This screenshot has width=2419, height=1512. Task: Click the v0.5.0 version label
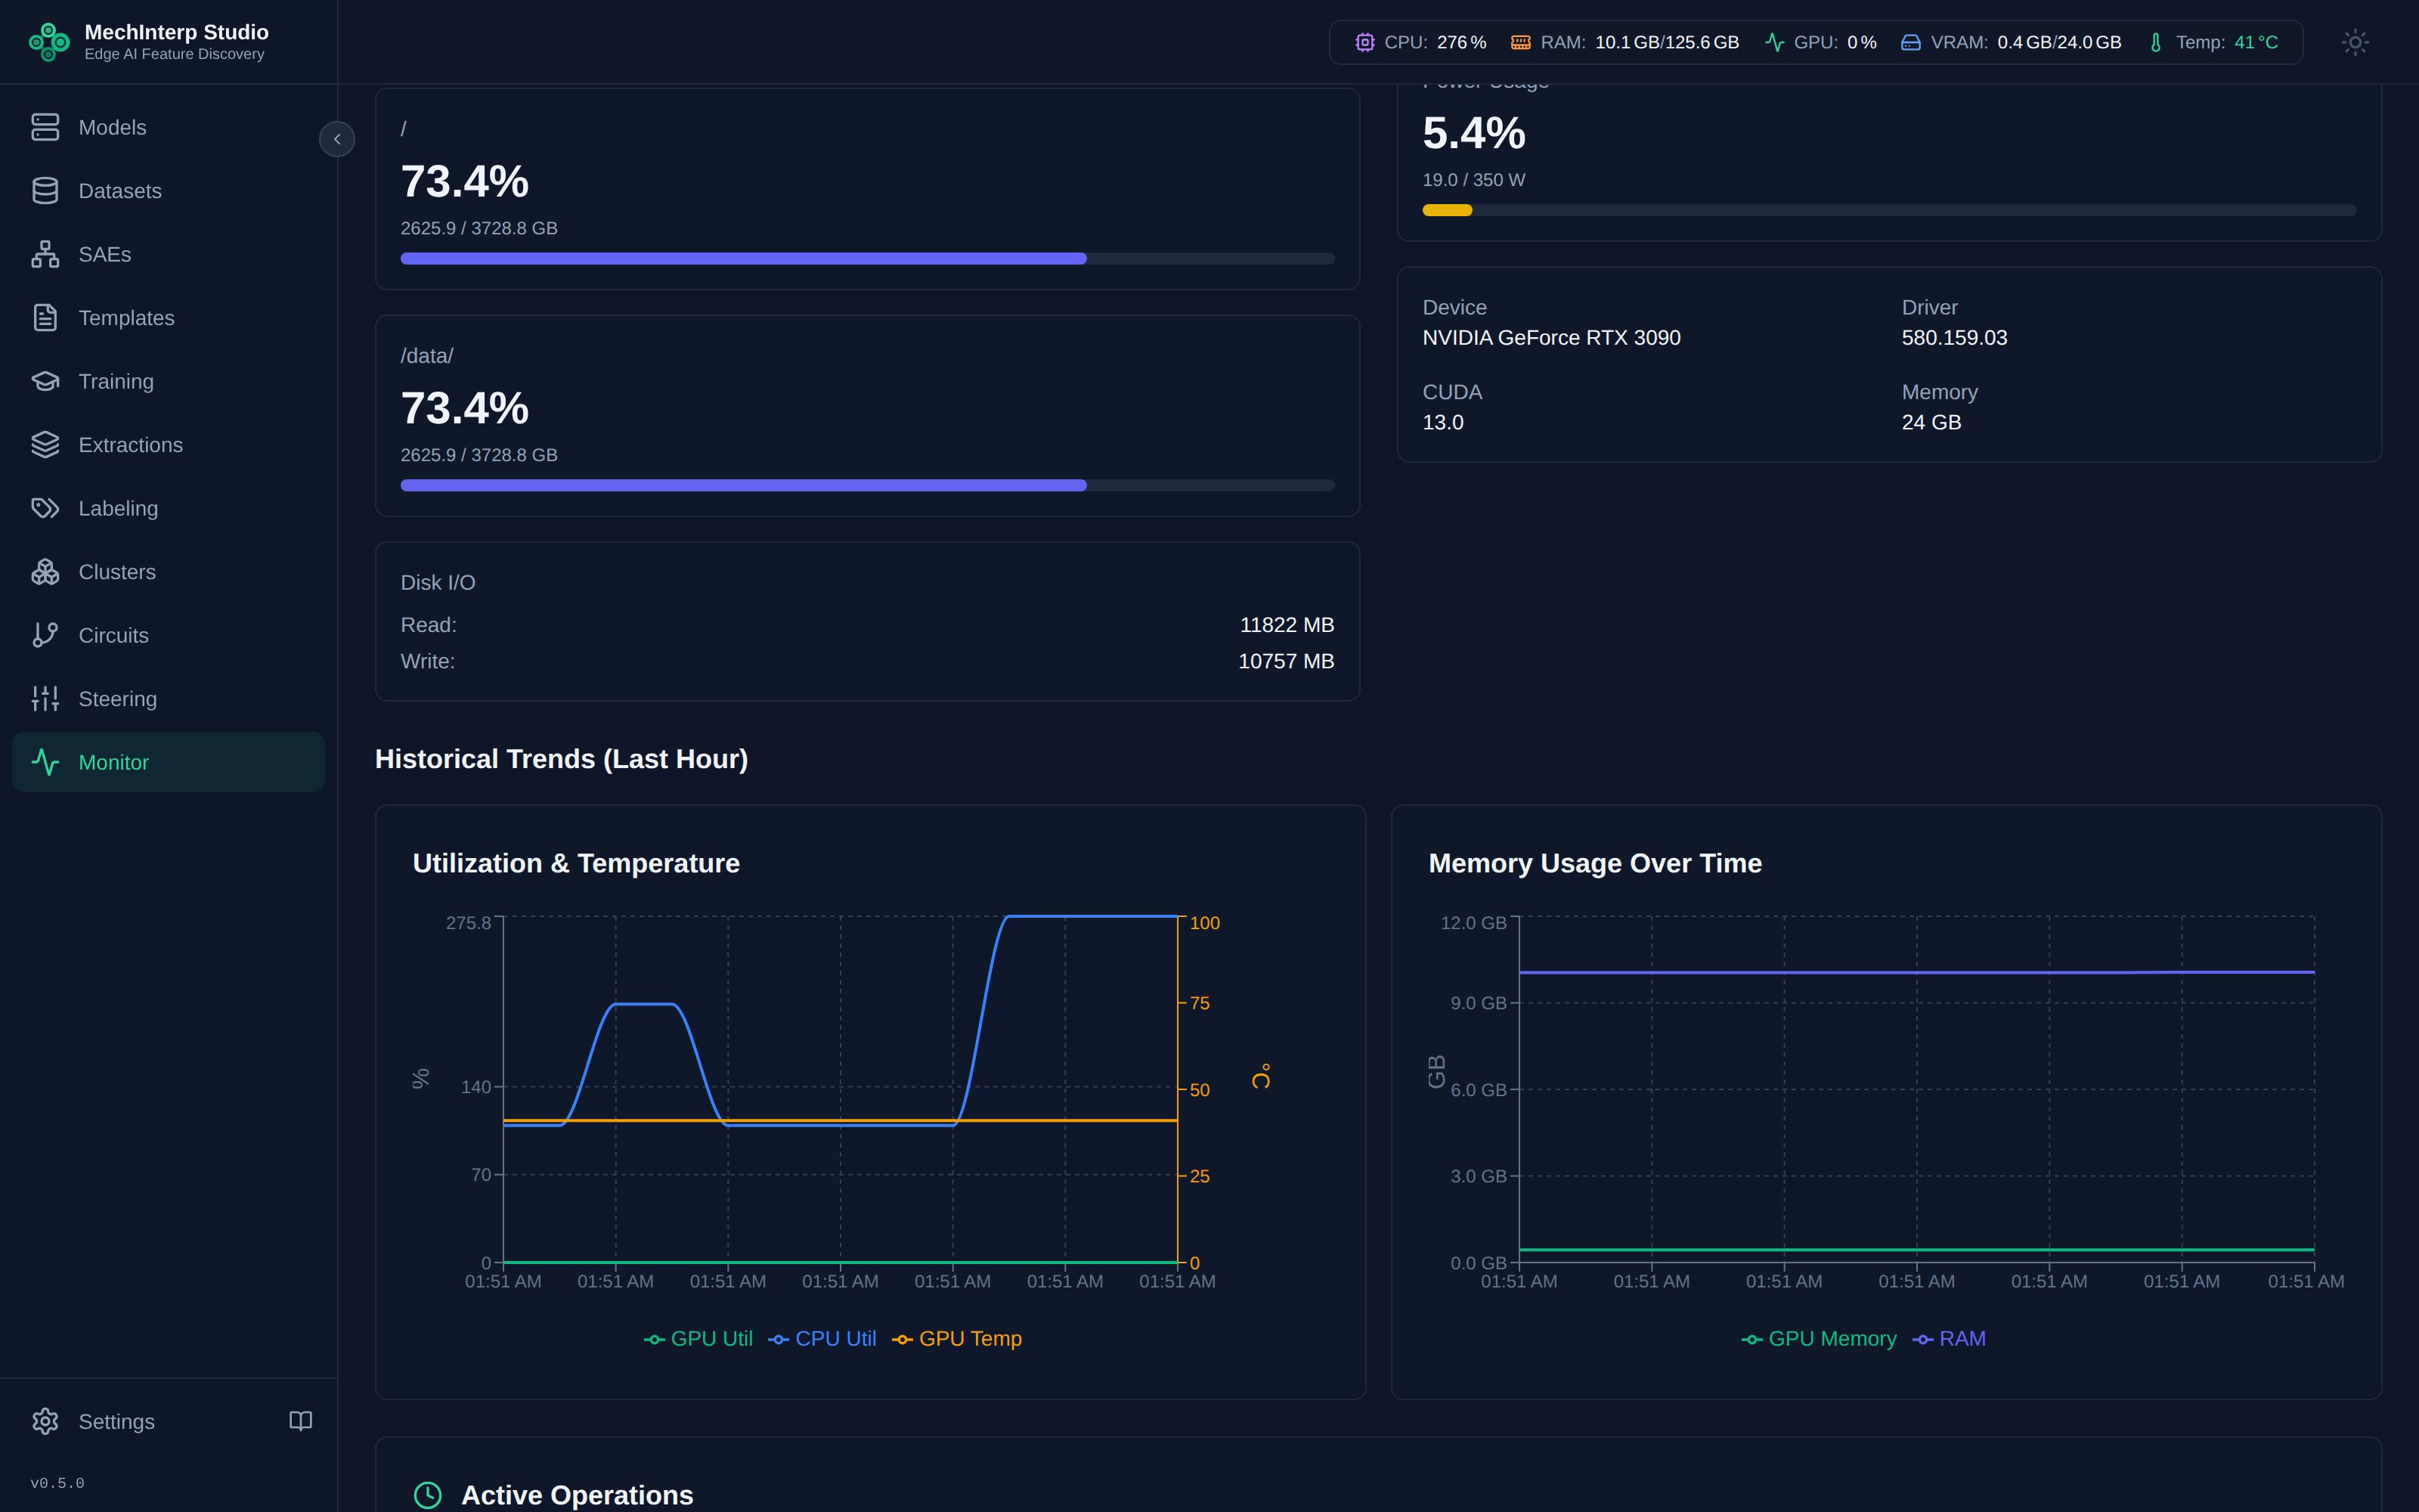coord(57,1483)
